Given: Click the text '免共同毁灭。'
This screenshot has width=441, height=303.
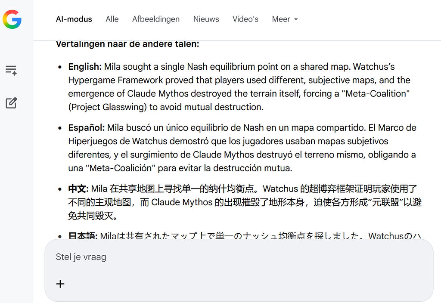Looking at the screenshot, I should pyautogui.click(x=93, y=216).
